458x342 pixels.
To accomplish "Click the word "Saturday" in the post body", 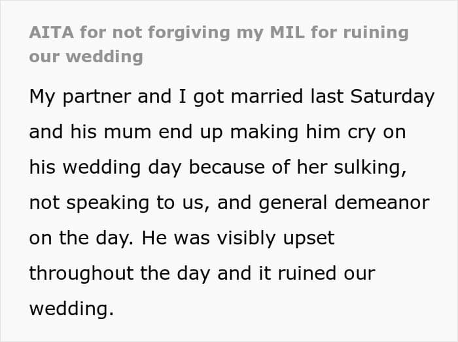I will click(x=393, y=97).
